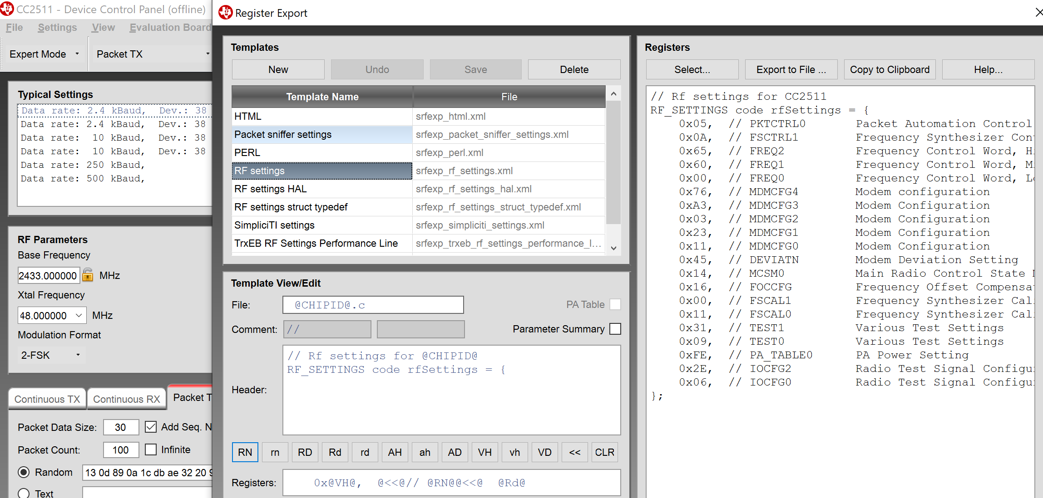Select the RF settings HAL template
The width and height of the screenshot is (1043, 498).
(x=418, y=189)
